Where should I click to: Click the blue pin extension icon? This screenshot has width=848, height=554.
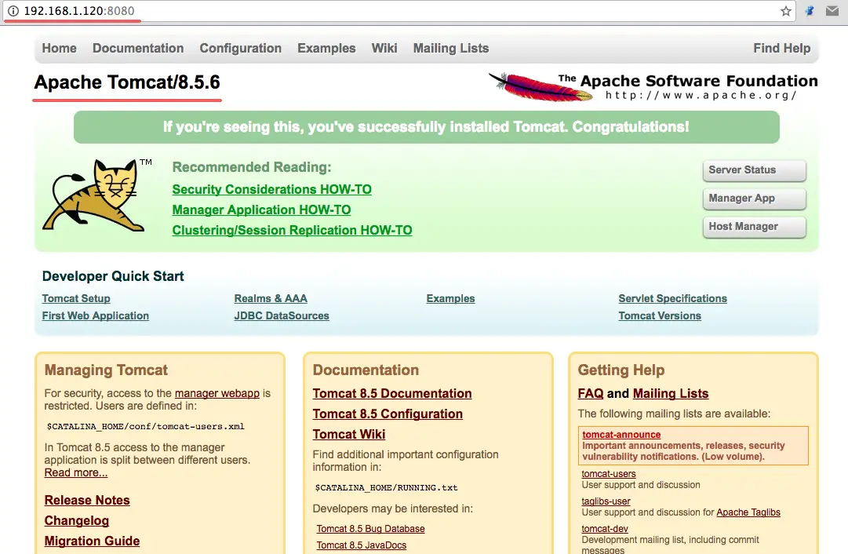click(x=810, y=11)
